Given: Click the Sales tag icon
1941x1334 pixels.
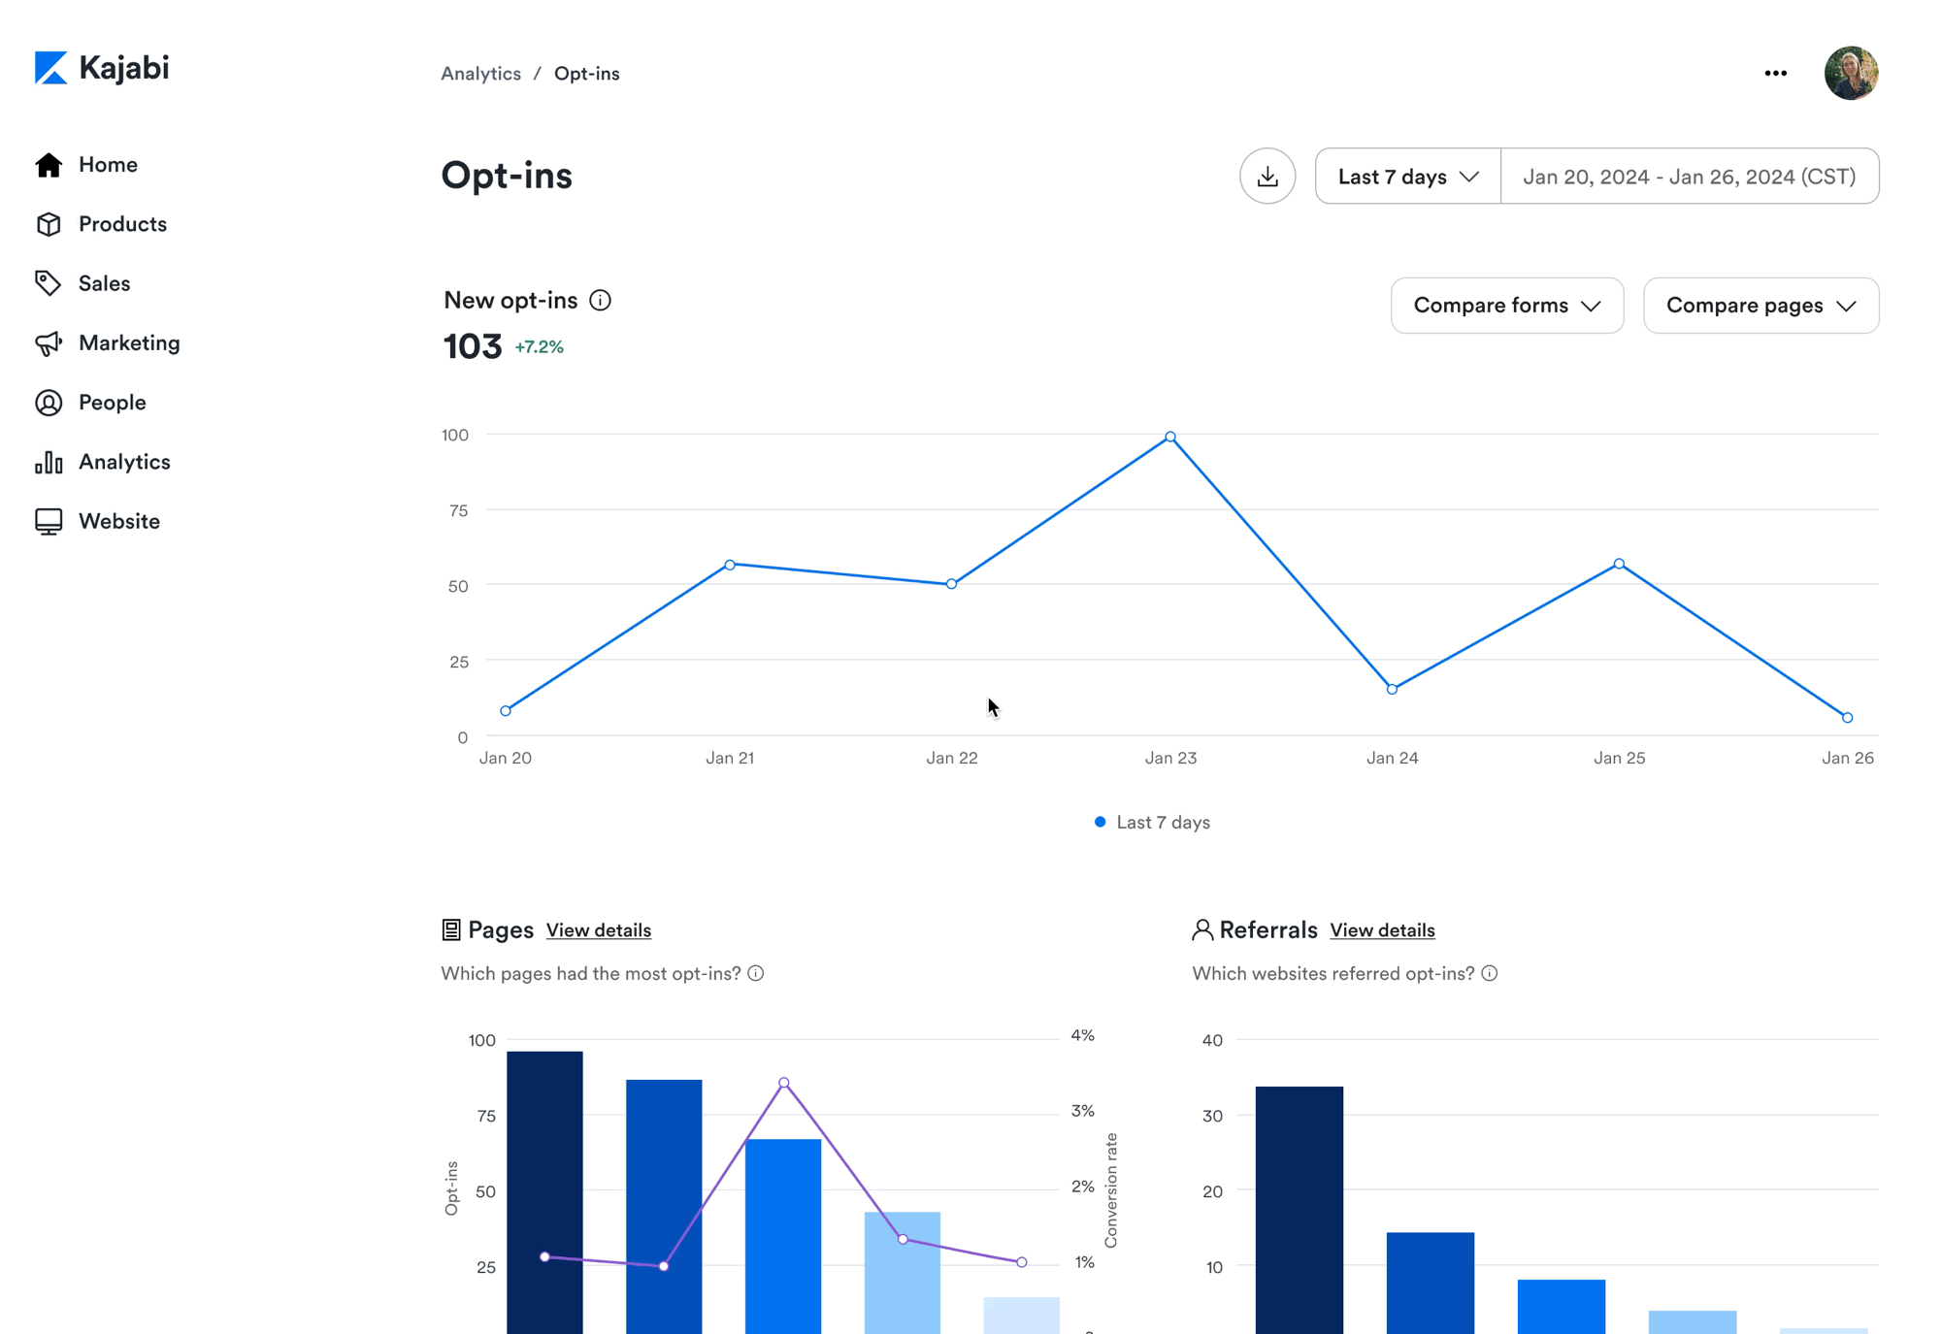Looking at the screenshot, I should [x=49, y=283].
